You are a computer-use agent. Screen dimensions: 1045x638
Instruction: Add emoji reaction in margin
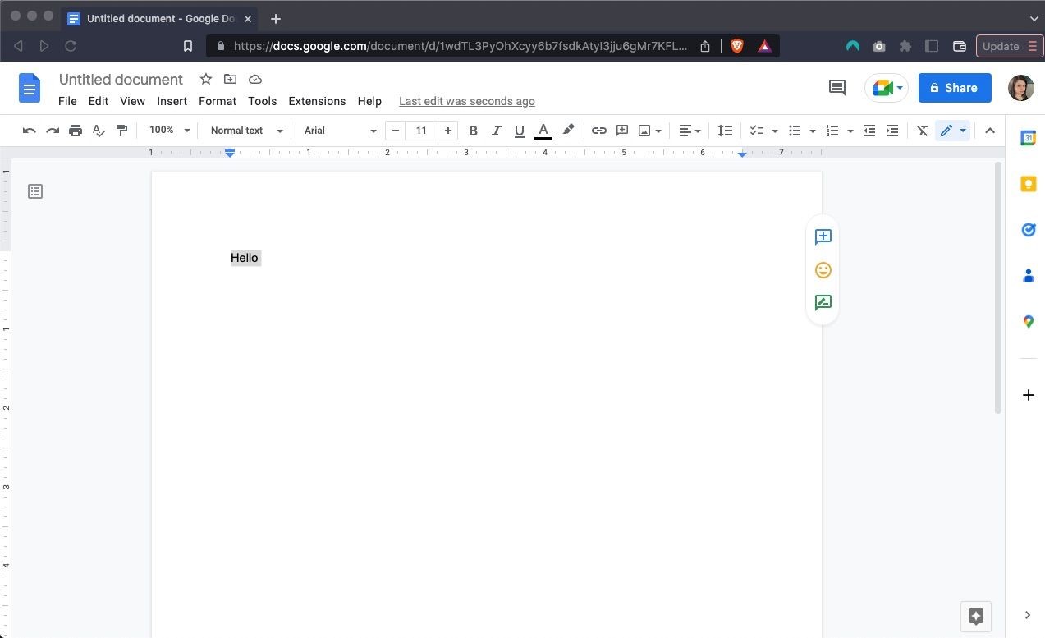(x=823, y=269)
